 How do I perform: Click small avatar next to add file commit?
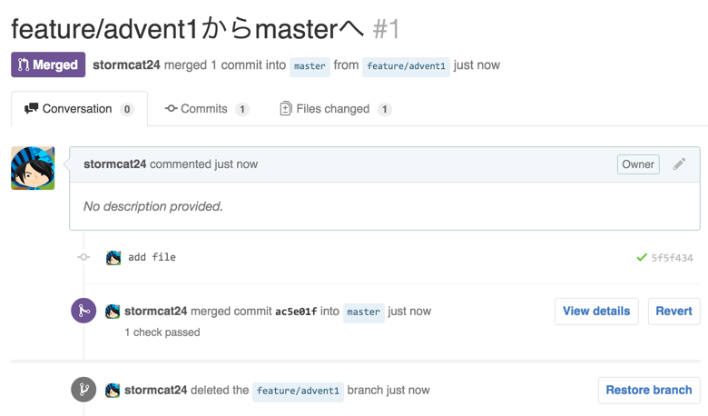tap(113, 258)
